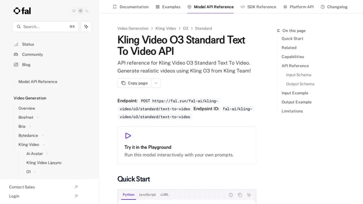
Task: Open the Copy page dropdown arrow
Action: [156, 83]
